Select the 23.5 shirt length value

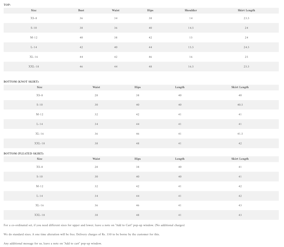point(246,18)
